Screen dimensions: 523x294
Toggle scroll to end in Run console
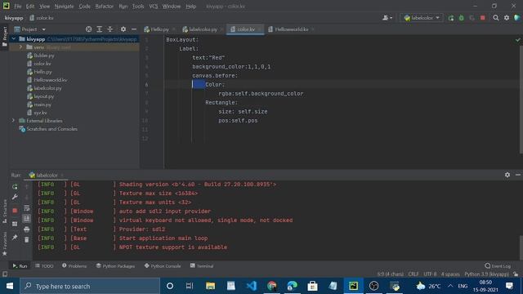27,219
